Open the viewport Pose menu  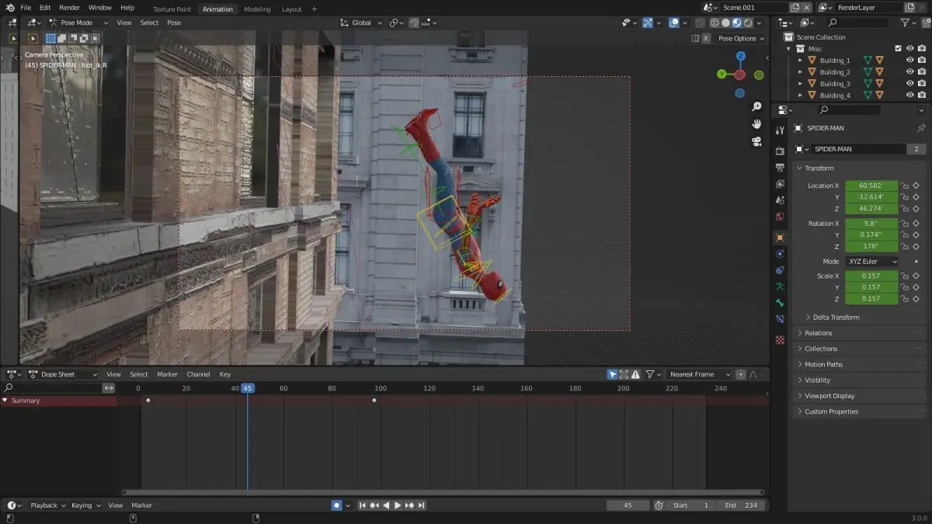click(x=174, y=23)
